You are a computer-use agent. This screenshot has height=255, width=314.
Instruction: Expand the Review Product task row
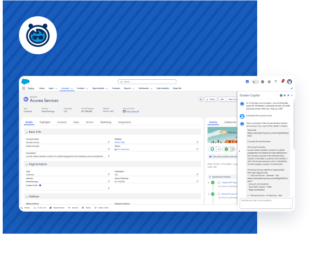[x=208, y=194]
